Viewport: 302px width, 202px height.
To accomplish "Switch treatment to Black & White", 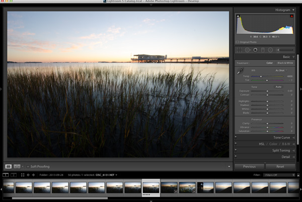I will 285,63.
